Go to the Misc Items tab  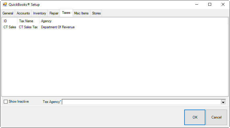(81, 13)
